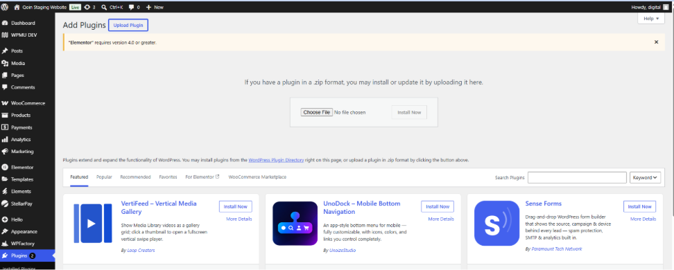Click the No file chosen text
674x270 pixels.
coord(350,112)
